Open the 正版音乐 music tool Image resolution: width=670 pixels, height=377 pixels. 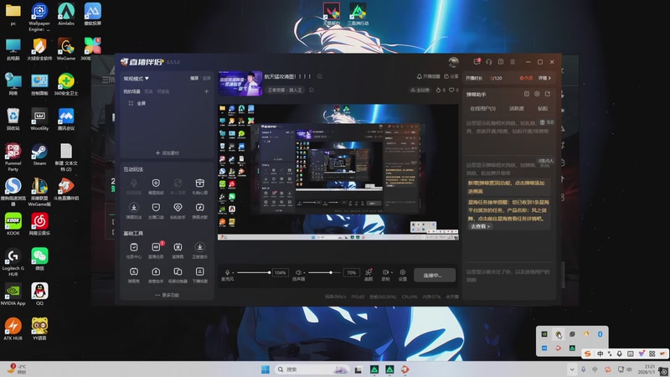coord(199,250)
